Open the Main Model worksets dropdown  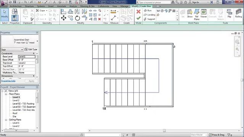[x=199, y=135]
